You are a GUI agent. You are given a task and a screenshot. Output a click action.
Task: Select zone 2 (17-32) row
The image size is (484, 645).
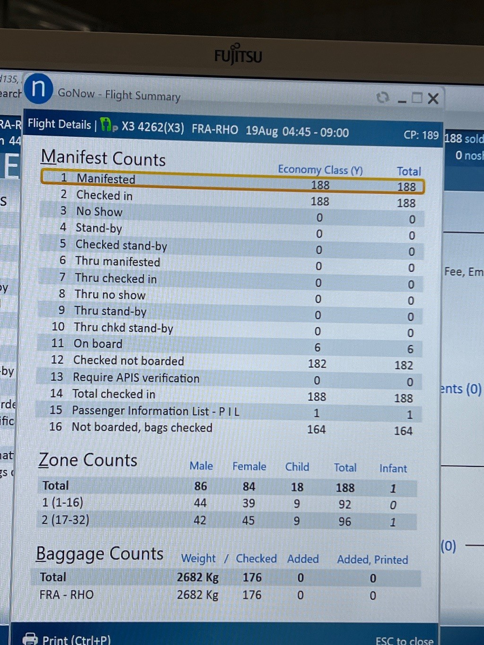click(x=227, y=521)
